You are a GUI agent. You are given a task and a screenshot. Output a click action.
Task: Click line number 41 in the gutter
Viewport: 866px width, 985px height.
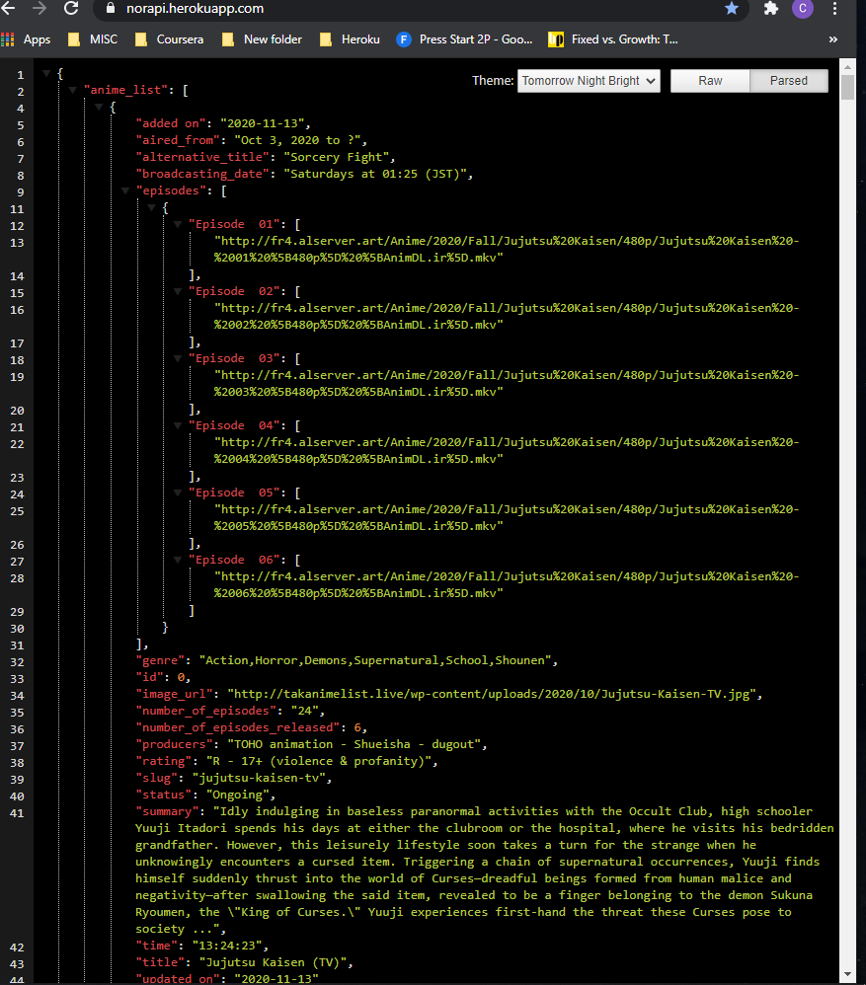coord(17,813)
